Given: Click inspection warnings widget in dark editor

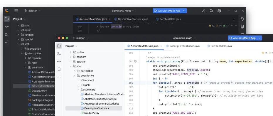Looking at the screenshot, I should pyautogui.click(x=219, y=26).
